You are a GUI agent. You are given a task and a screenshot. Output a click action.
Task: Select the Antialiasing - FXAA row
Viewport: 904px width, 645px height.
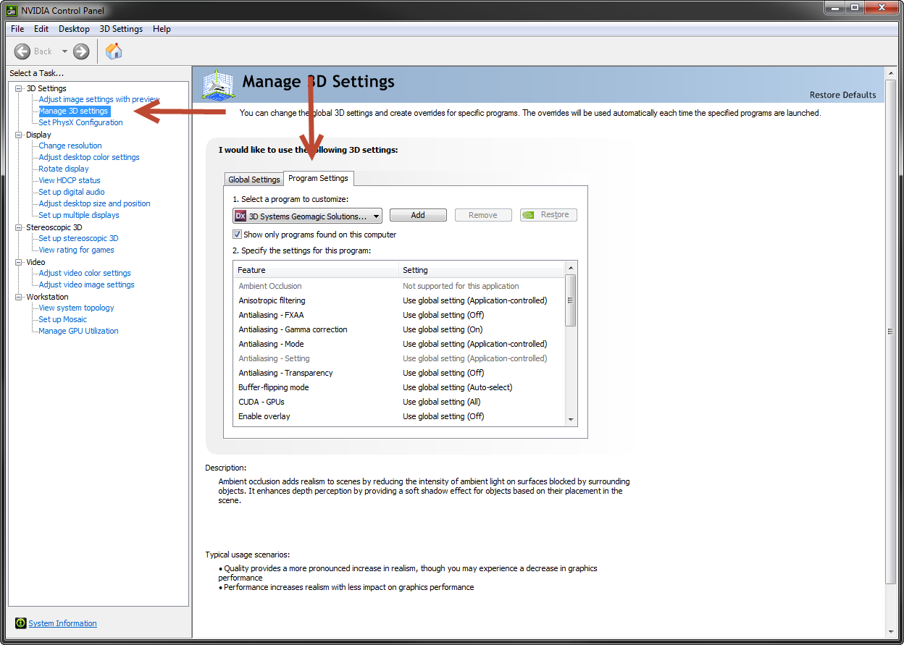pyautogui.click(x=399, y=315)
